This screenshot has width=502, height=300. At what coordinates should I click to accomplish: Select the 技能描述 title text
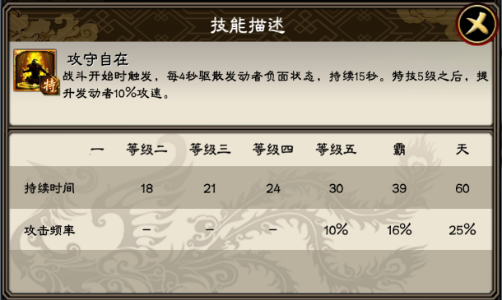click(x=248, y=25)
